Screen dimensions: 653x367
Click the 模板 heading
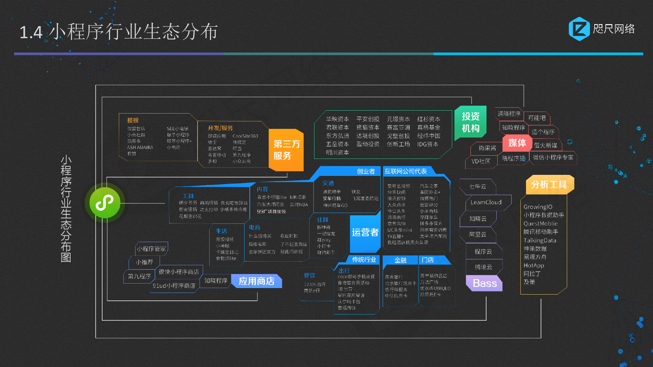pos(133,120)
